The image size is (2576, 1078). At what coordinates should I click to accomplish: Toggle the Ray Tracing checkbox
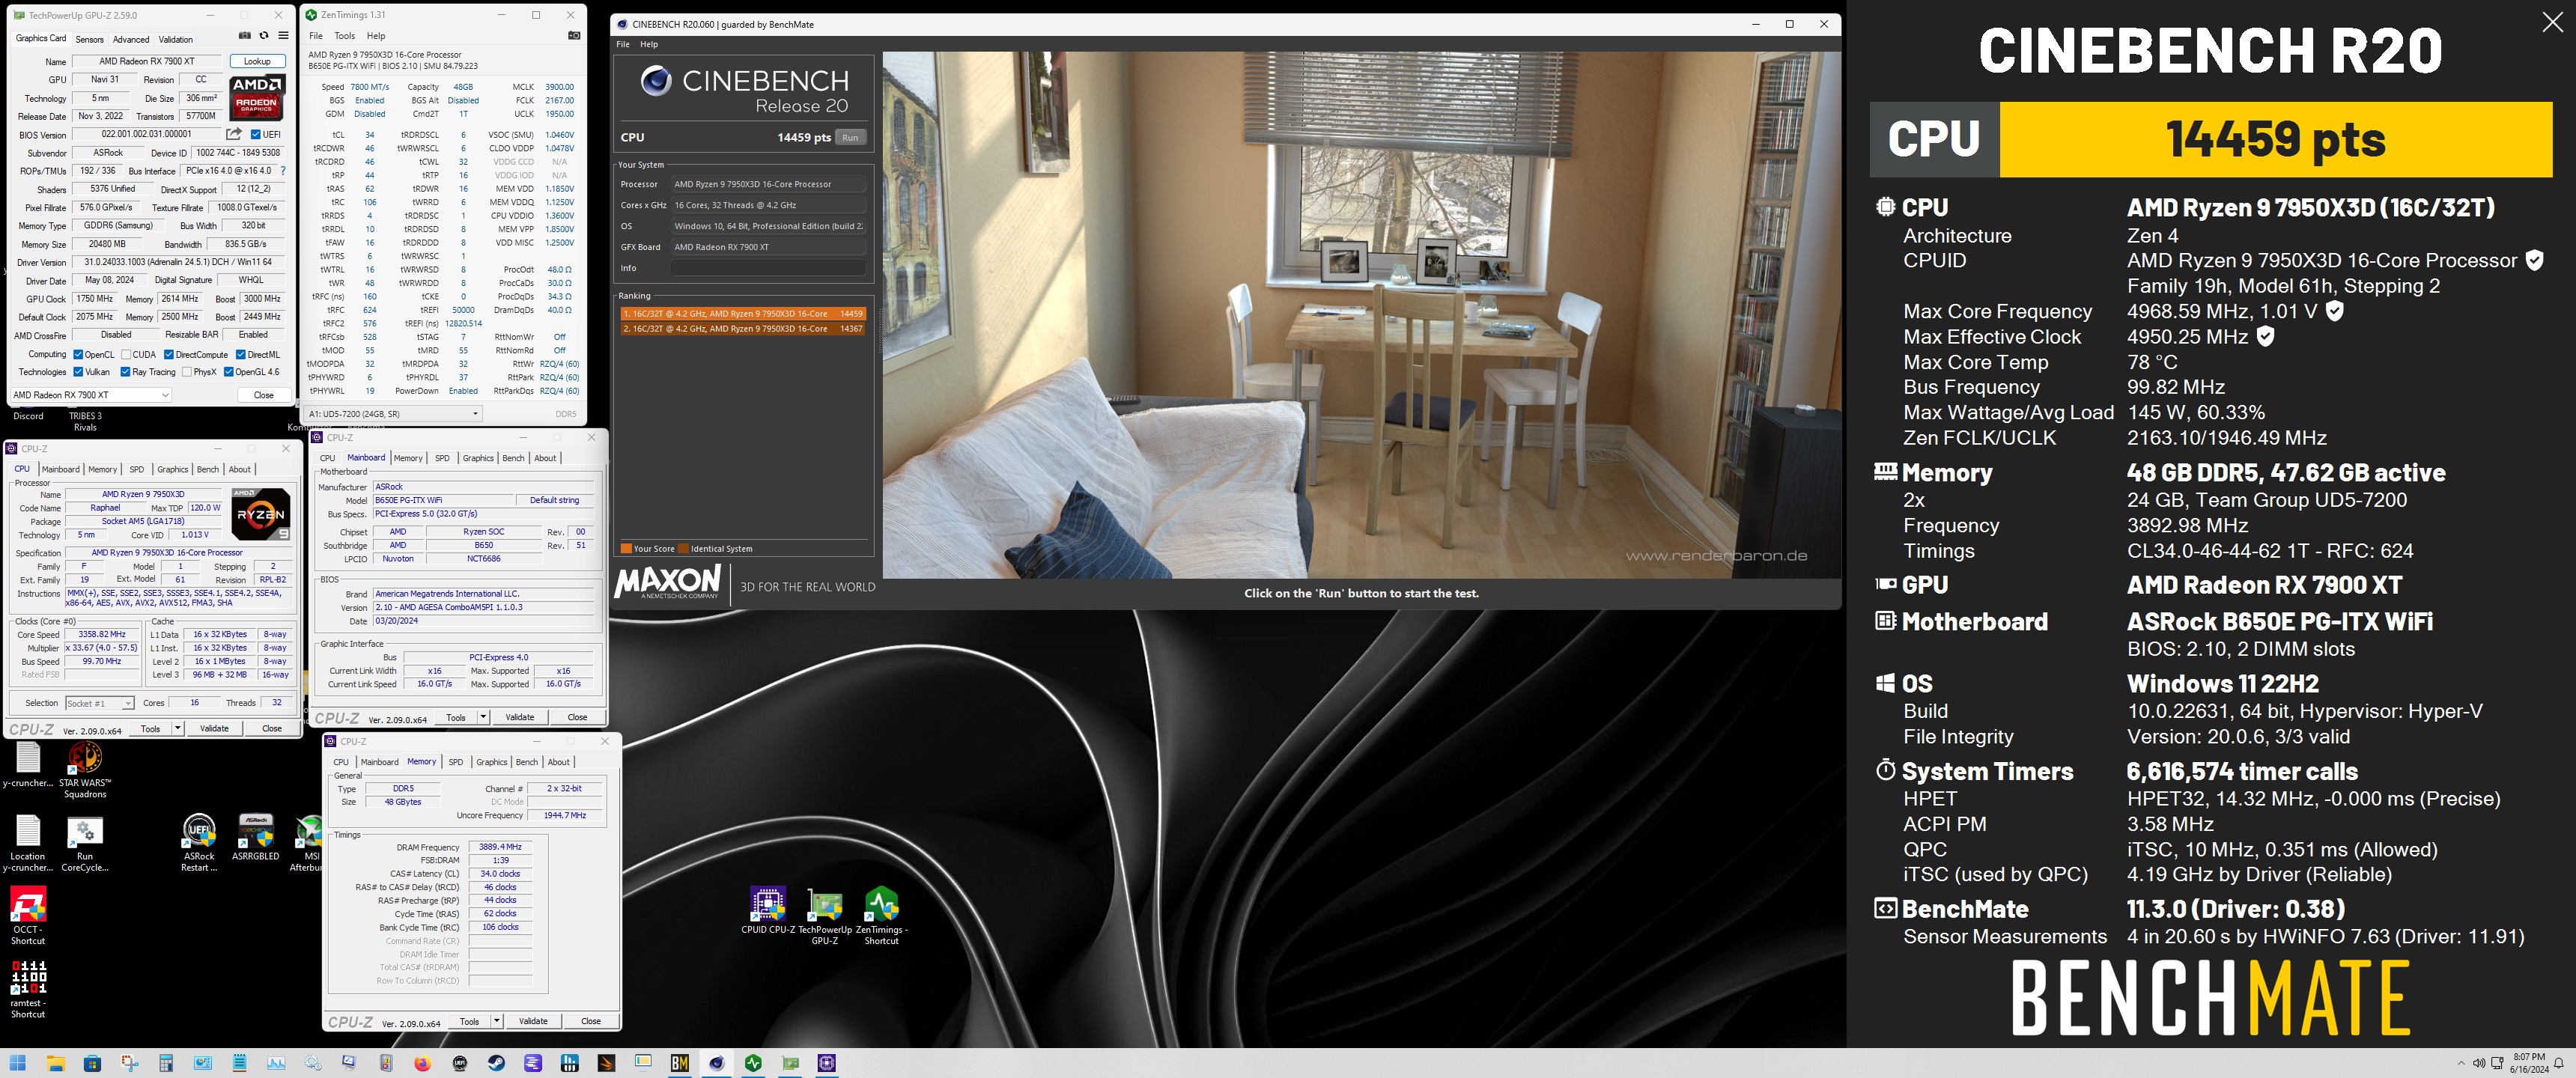click(x=125, y=372)
